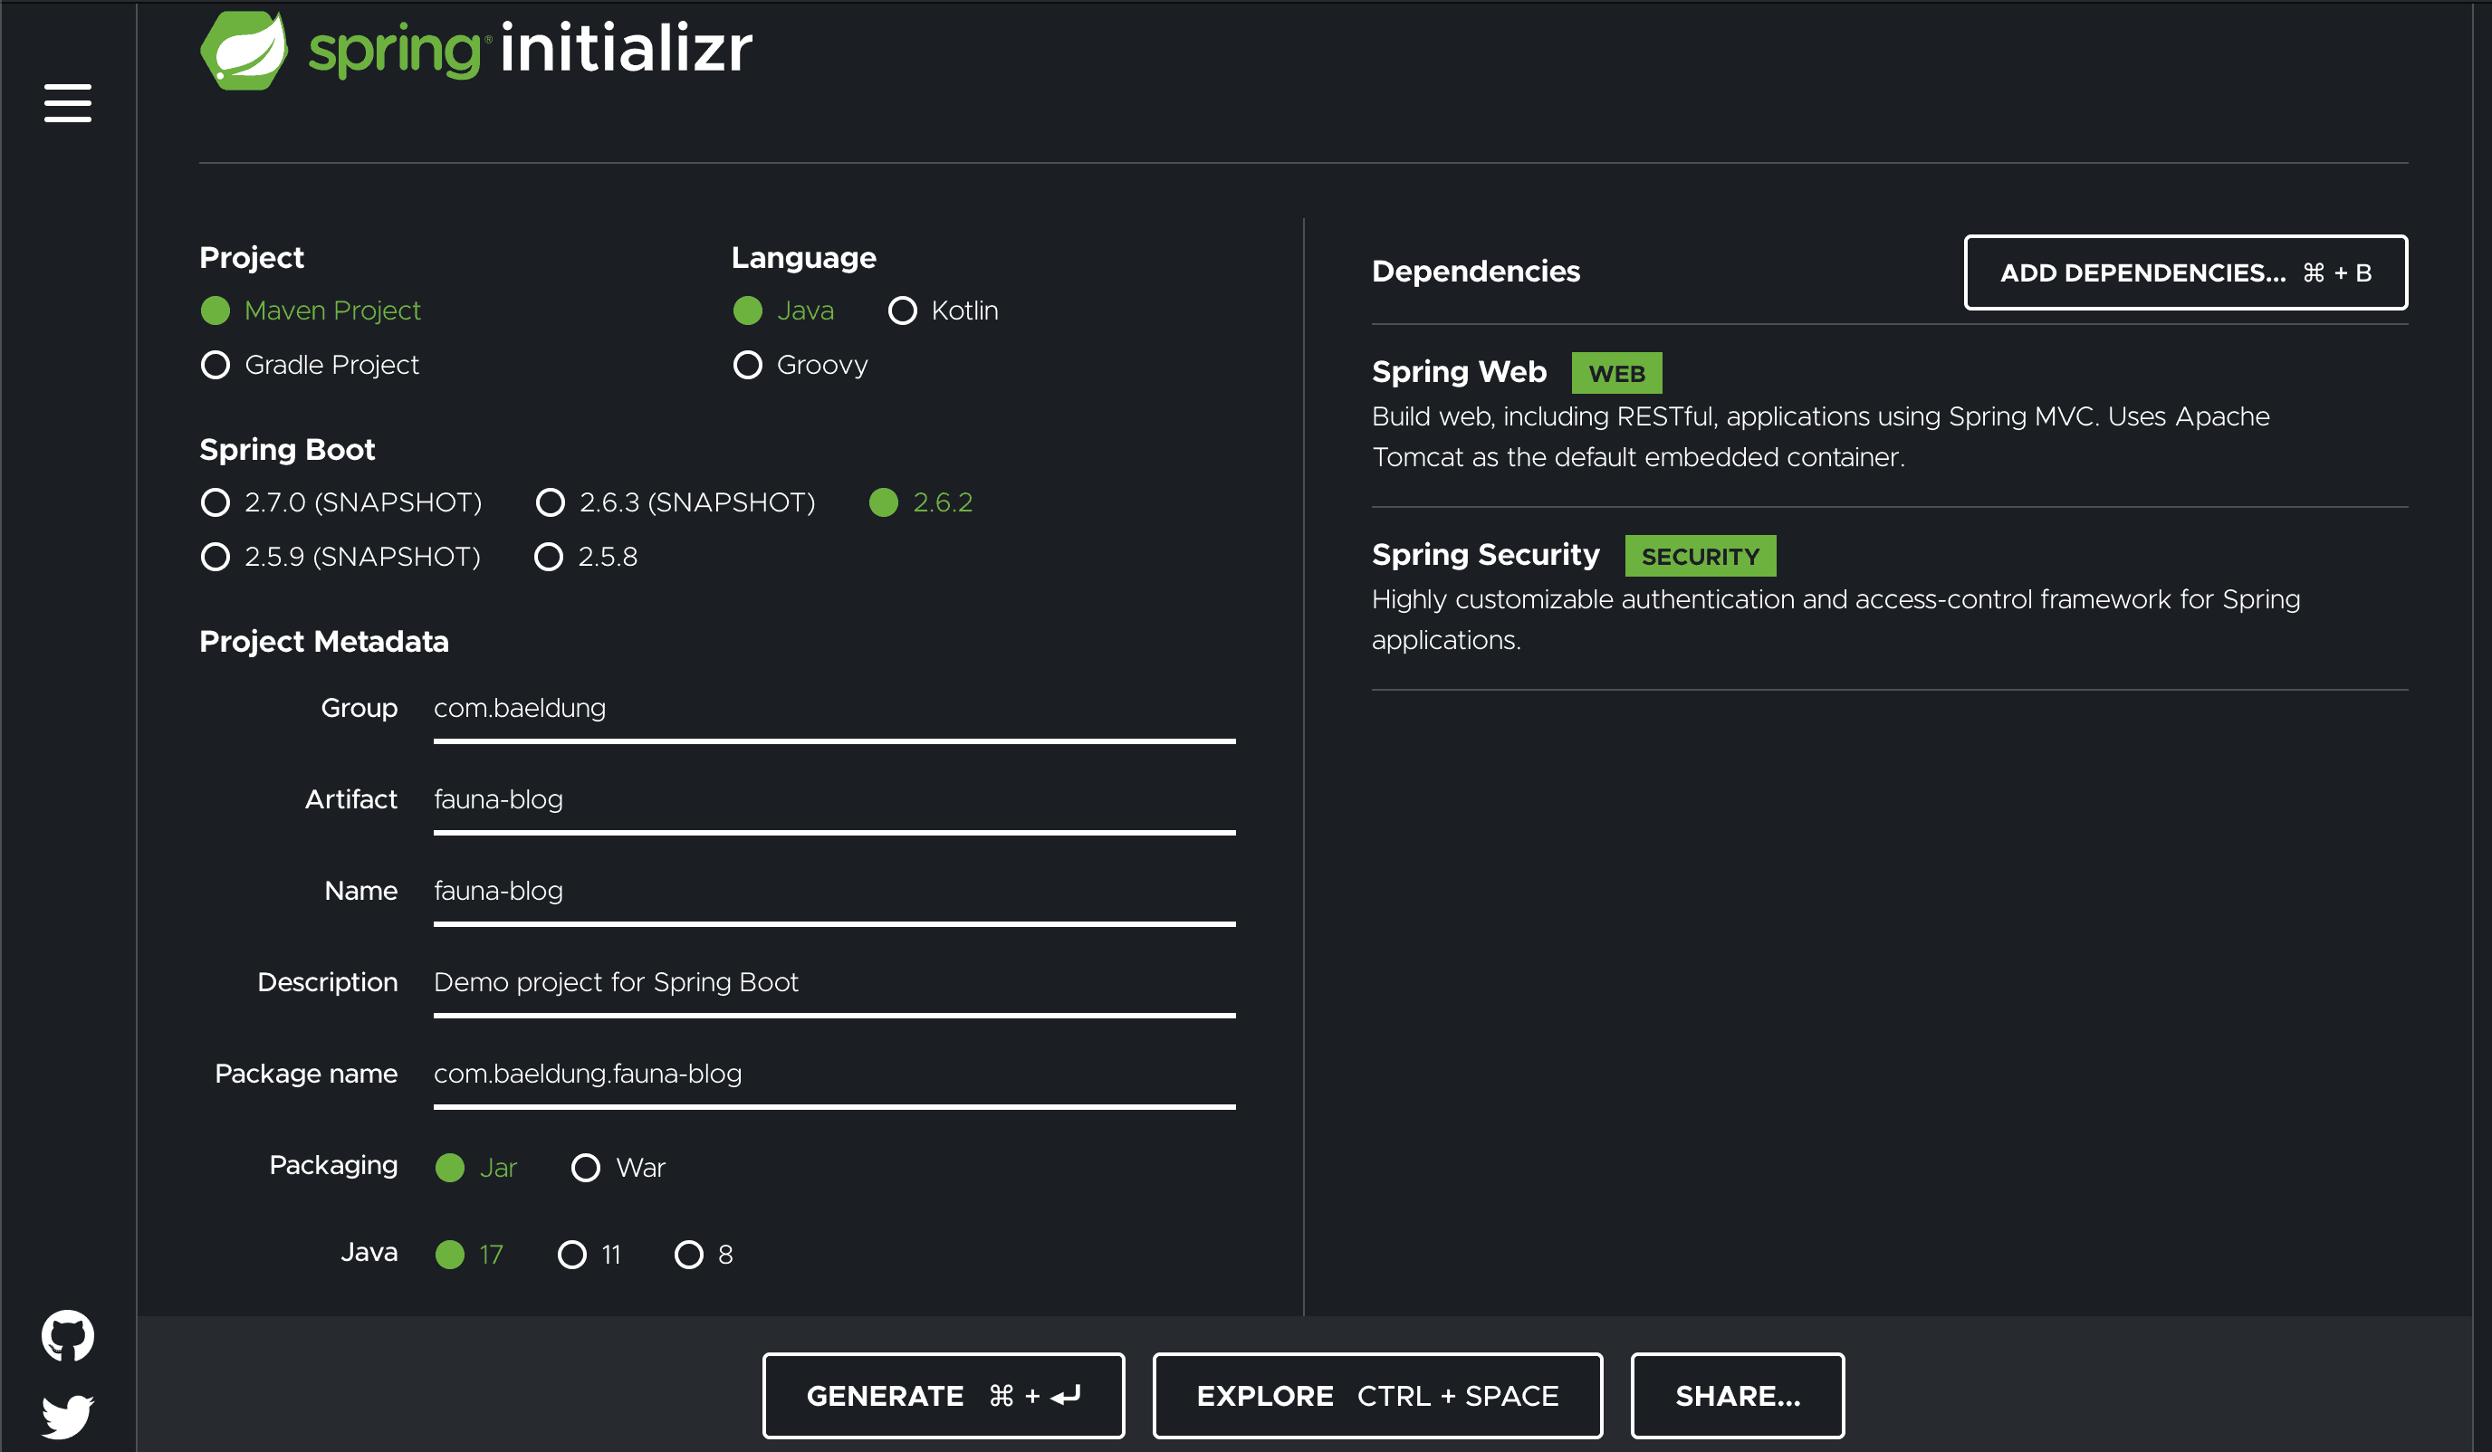Select Java version 11
The width and height of the screenshot is (2492, 1452).
pos(571,1255)
